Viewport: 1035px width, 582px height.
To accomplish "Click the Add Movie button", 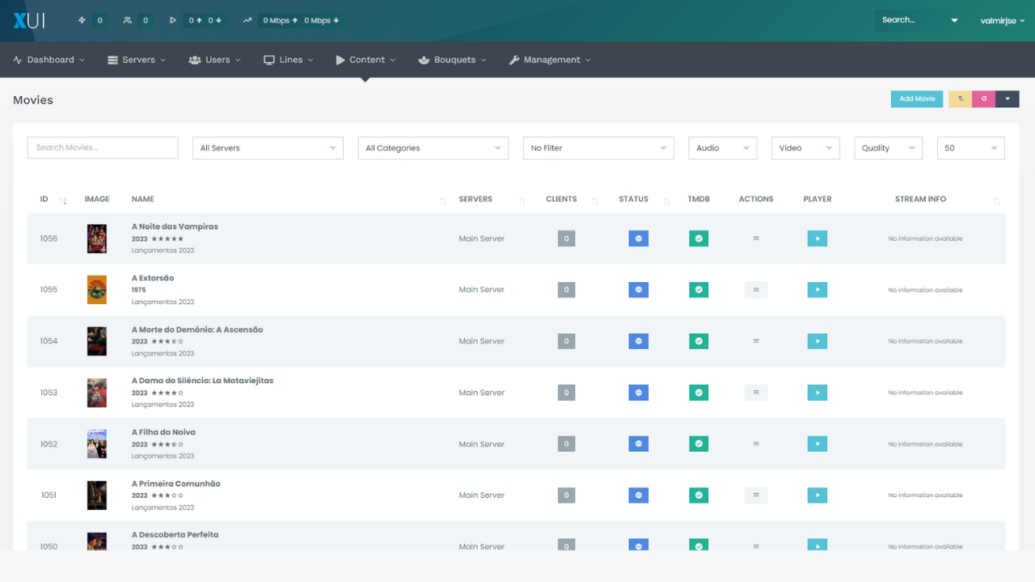I will [917, 99].
